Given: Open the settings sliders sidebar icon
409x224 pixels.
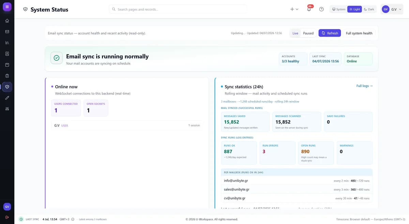Looking at the screenshot, I should 7,109.
